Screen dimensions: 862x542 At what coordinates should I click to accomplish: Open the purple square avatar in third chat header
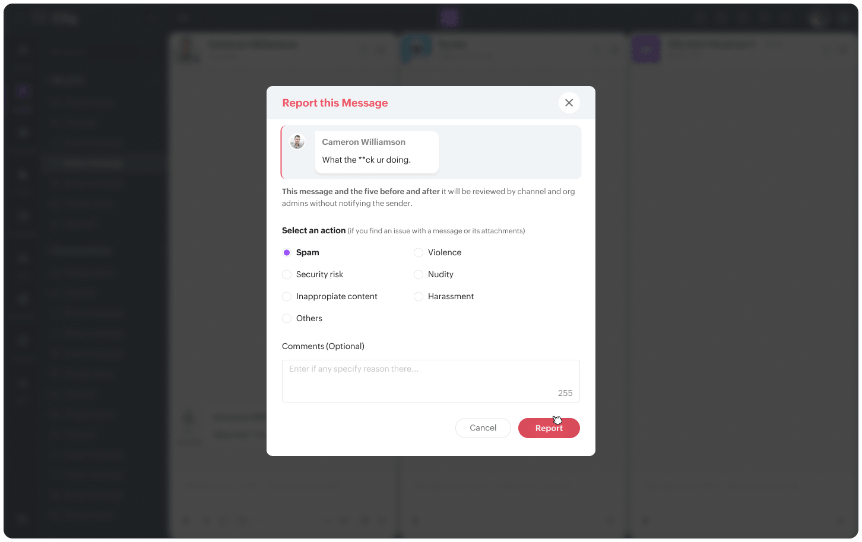tap(646, 49)
